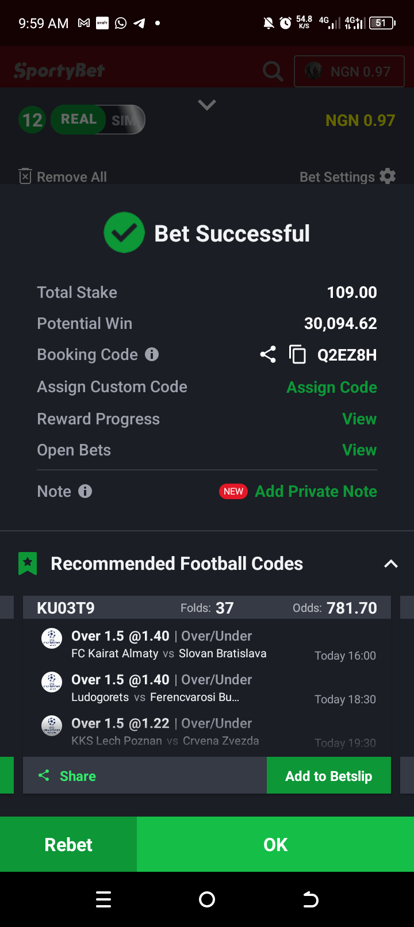Tap the Note info icon

85,491
